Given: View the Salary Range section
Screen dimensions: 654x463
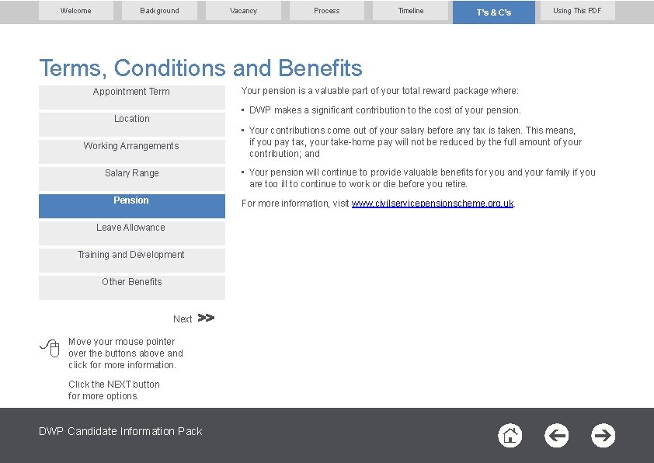Looking at the screenshot, I should [x=132, y=179].
